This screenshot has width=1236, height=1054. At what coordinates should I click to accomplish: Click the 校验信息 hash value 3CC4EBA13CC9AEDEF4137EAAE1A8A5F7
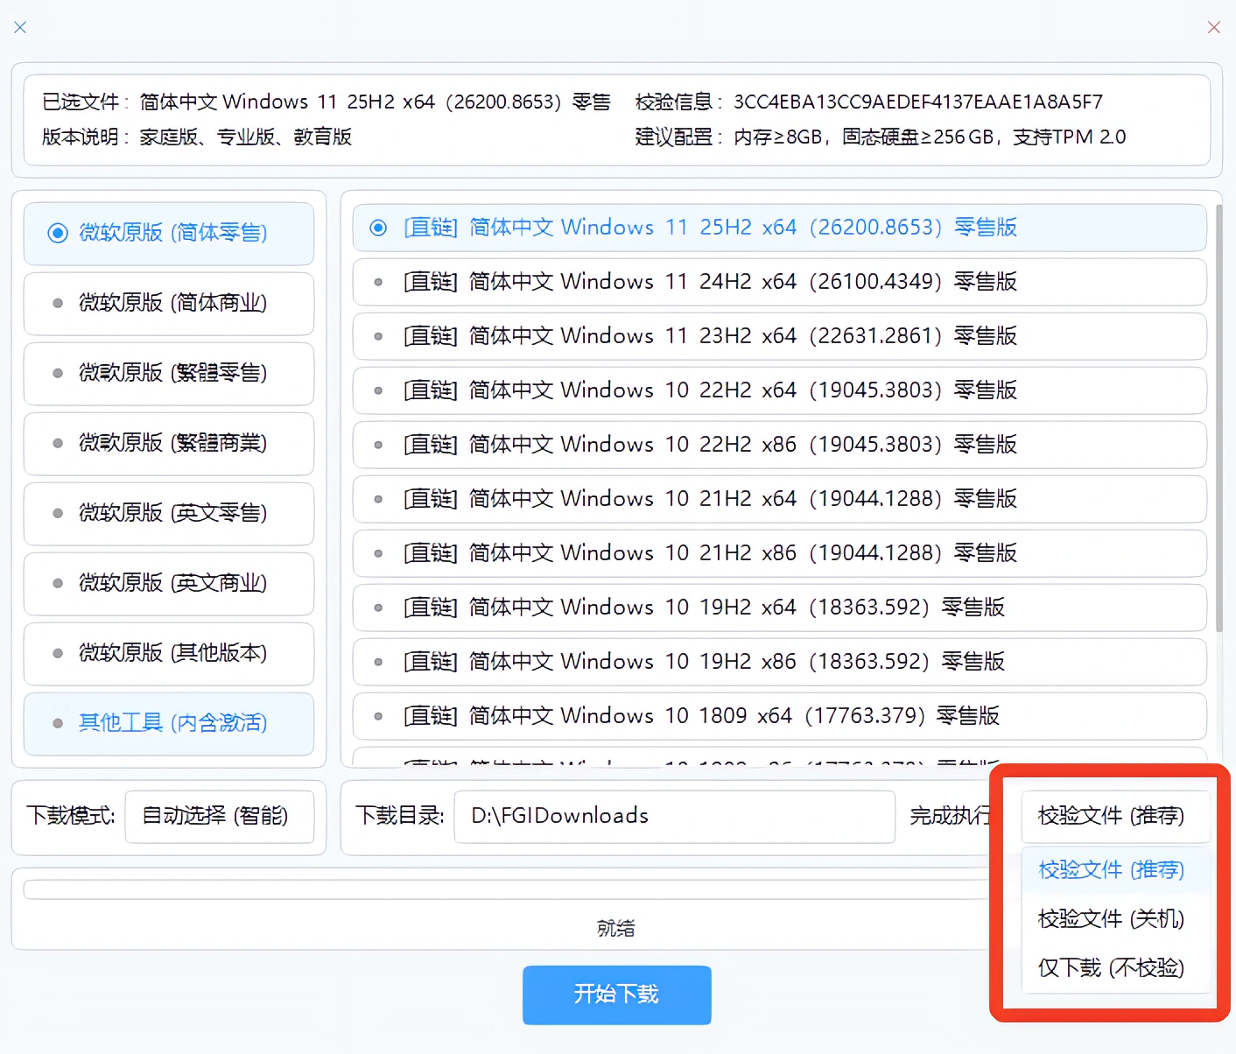[x=918, y=102]
